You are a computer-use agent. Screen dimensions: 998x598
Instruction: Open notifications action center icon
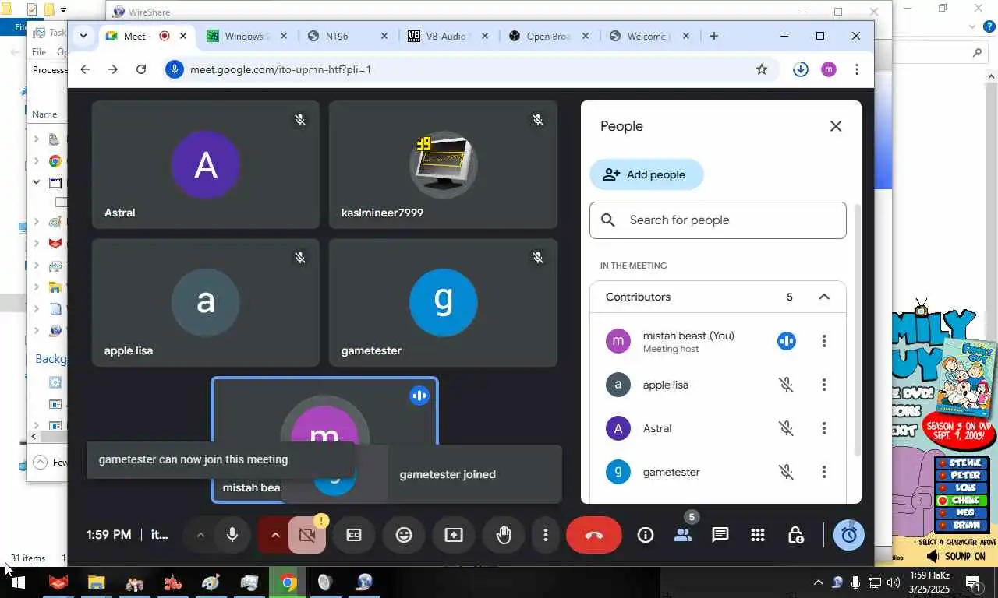click(x=973, y=582)
